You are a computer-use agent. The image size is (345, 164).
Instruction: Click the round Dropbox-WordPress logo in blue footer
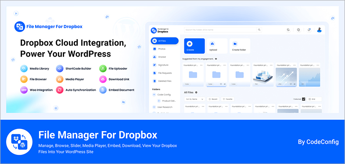pyautogui.click(x=19, y=142)
